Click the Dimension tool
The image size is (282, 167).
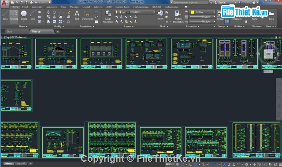tap(87, 15)
